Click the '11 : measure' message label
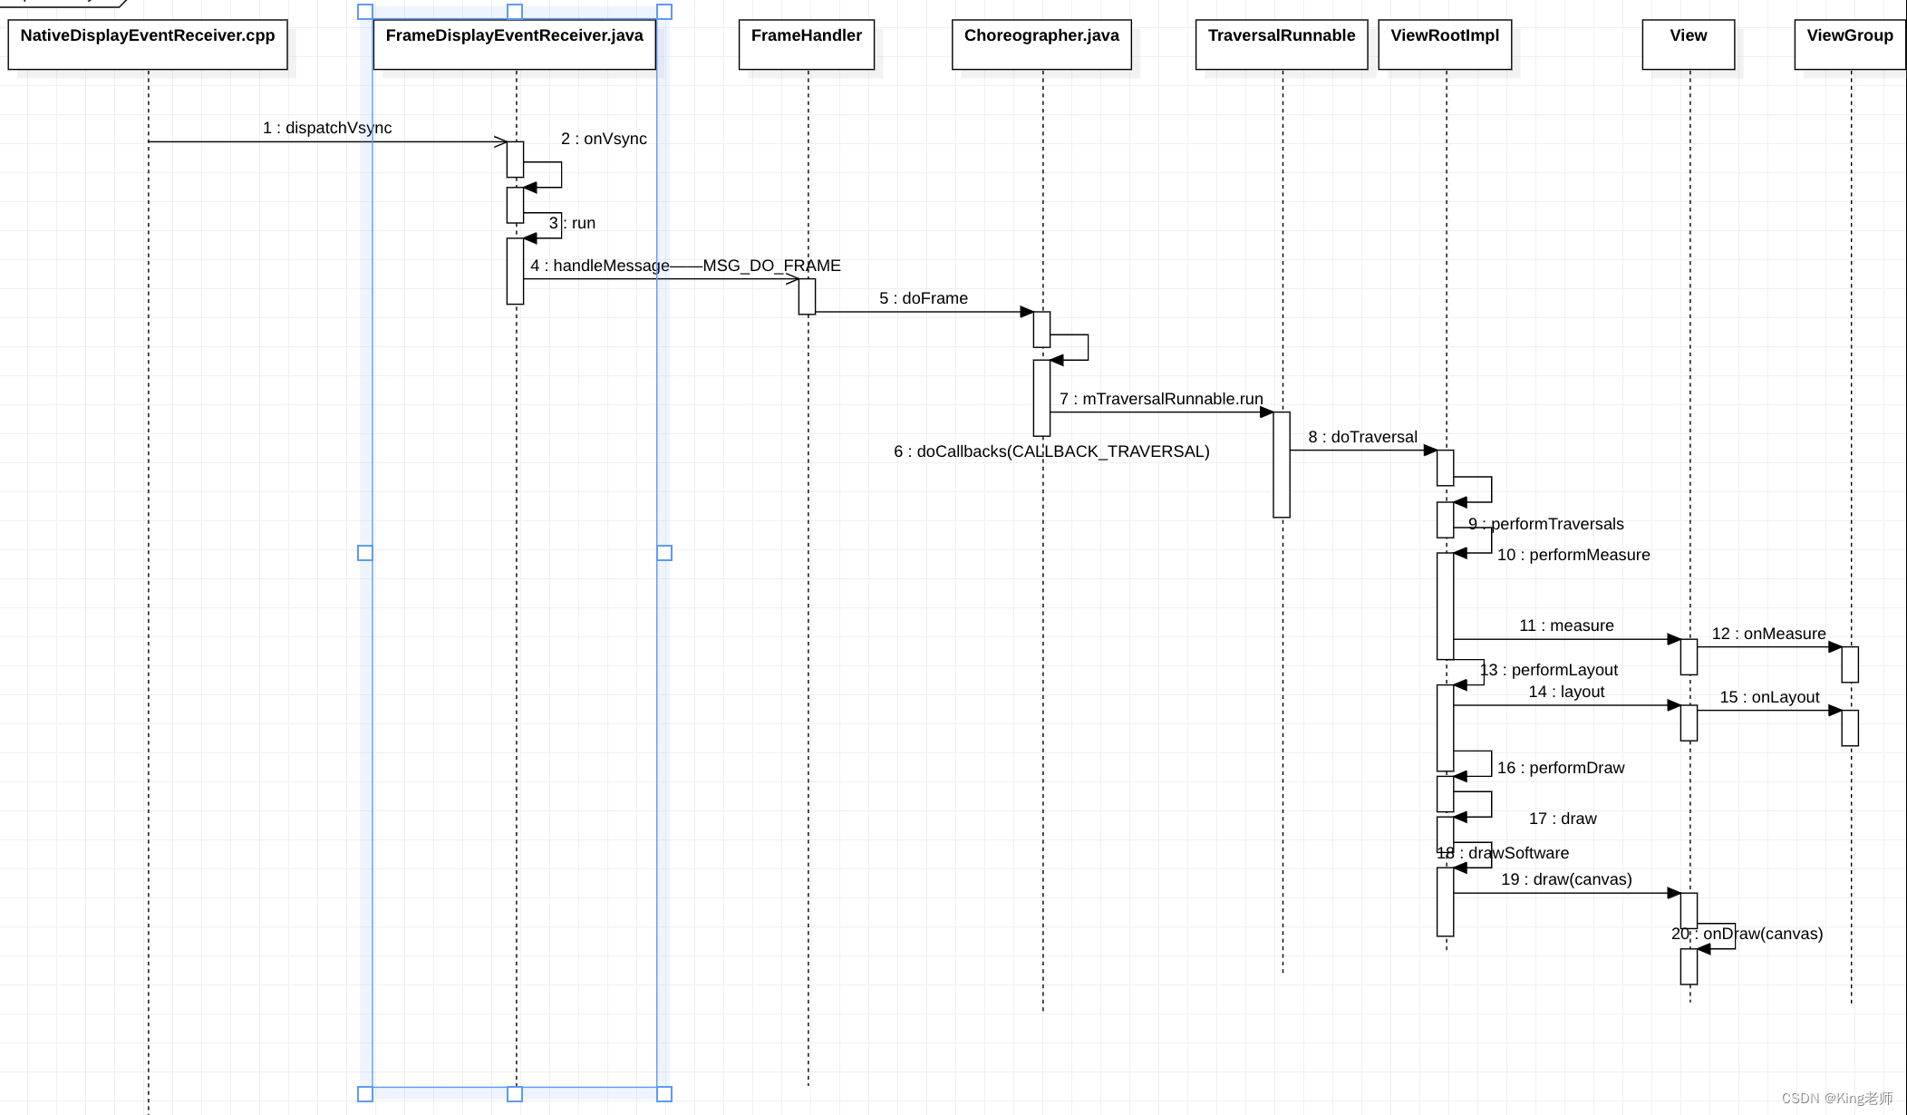 pos(1566,625)
